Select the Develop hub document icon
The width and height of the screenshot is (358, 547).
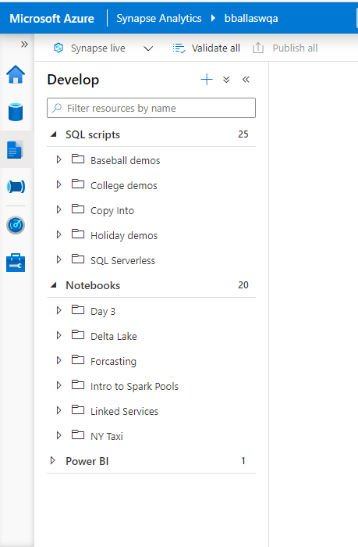click(15, 150)
